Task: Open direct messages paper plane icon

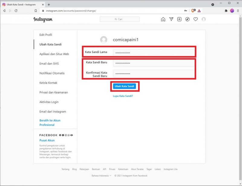Action: click(x=171, y=19)
